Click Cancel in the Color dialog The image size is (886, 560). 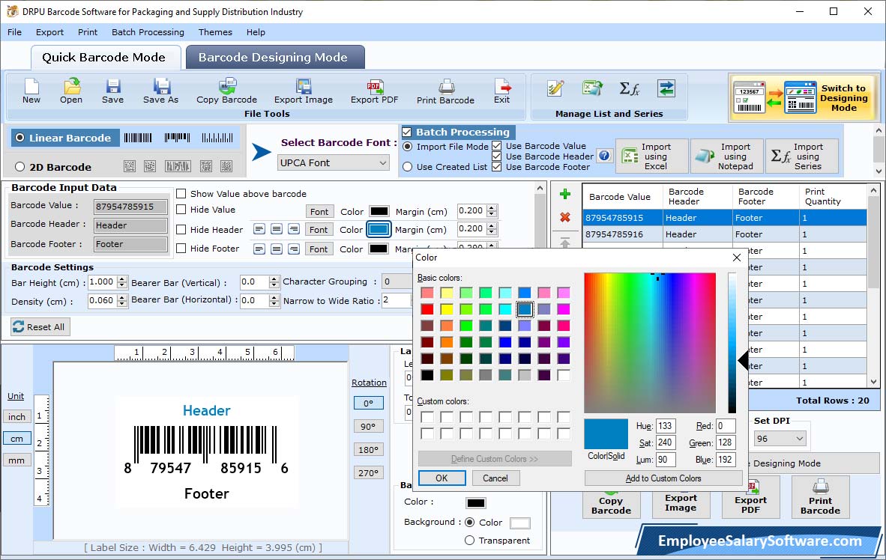point(495,478)
